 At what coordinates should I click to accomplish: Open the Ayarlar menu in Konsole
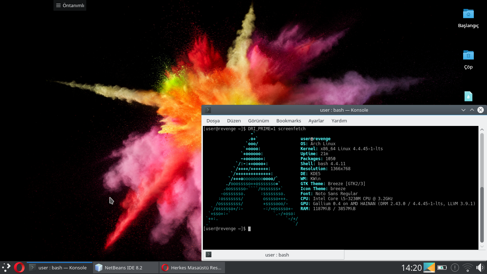coord(316,121)
